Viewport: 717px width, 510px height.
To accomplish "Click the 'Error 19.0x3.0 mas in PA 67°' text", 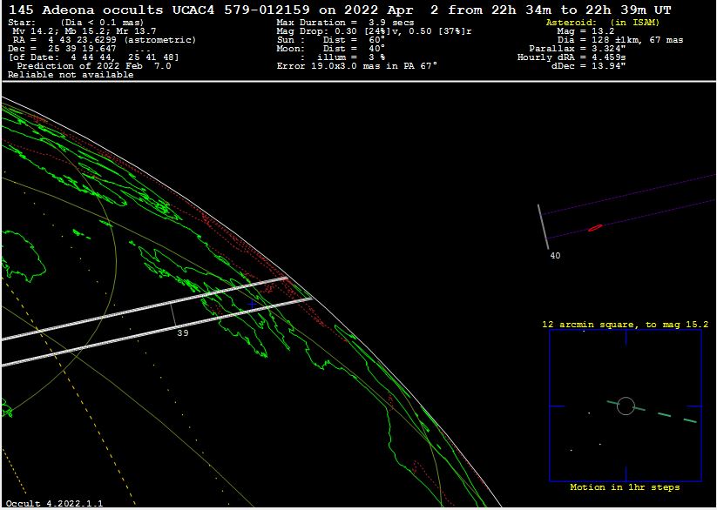I will 356,66.
